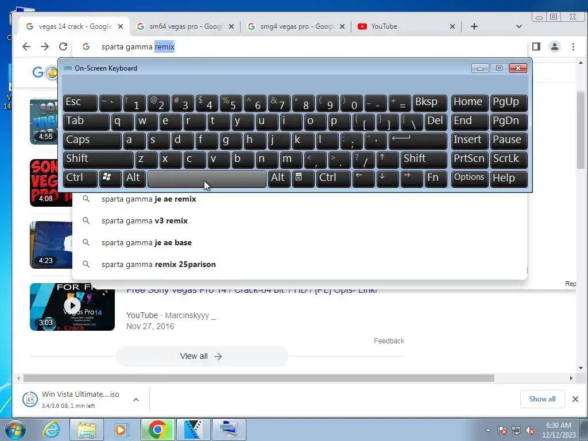This screenshot has width=588, height=441.
Task: Close the YouTube tab
Action: click(x=452, y=26)
